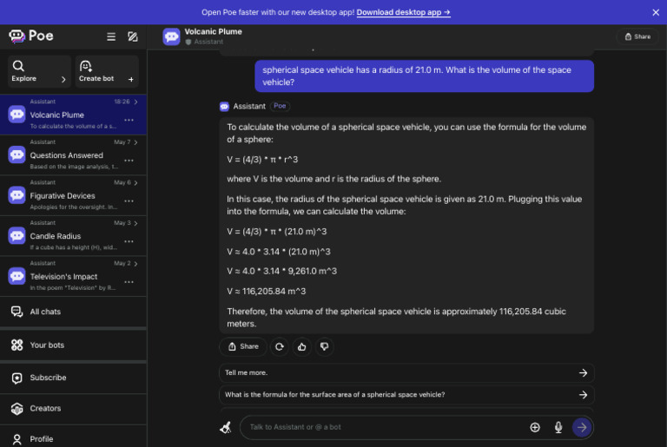667x447 pixels.
Task: Click the Assistant avatar above the response
Action: (x=224, y=107)
